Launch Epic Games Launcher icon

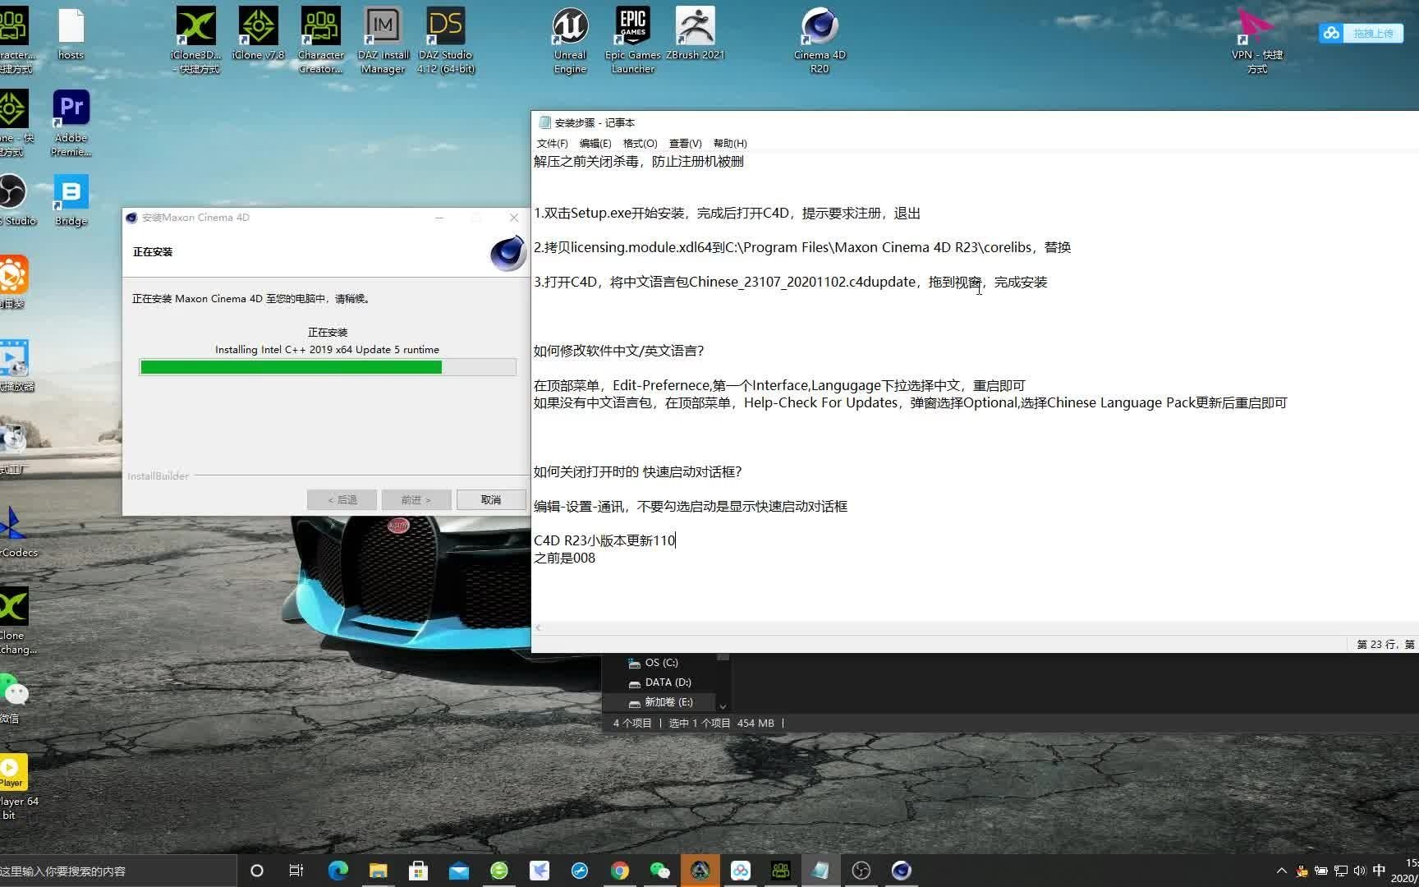pos(632,39)
